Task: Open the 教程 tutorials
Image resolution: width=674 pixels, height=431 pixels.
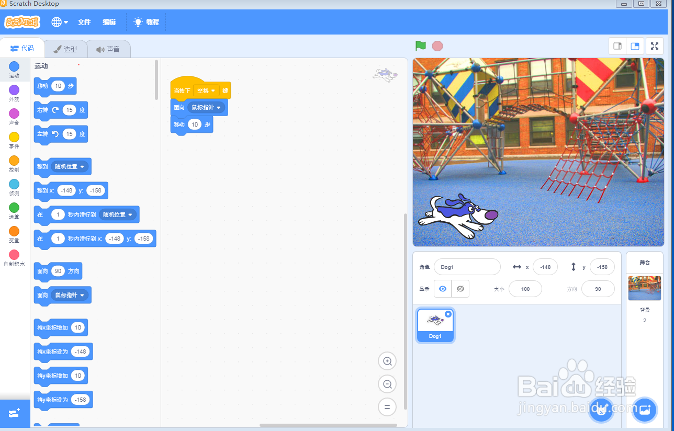Action: click(x=146, y=22)
